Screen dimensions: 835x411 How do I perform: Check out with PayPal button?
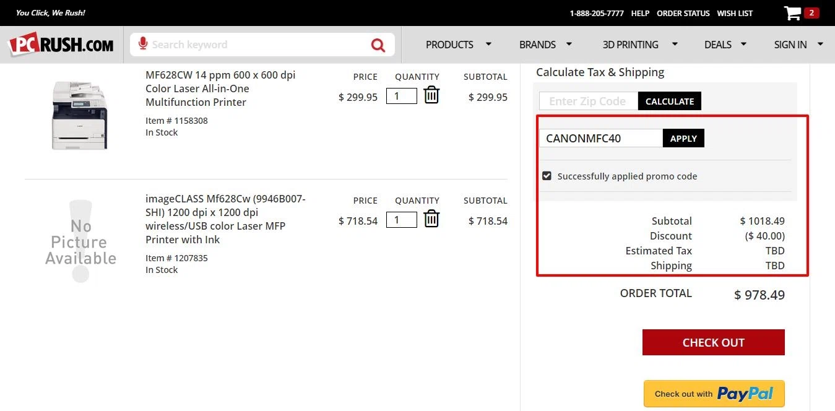point(714,394)
